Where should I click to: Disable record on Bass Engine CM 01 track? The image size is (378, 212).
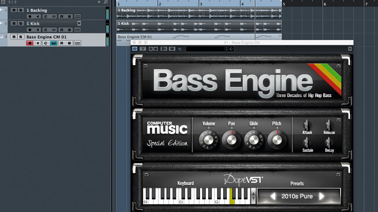coord(30,43)
